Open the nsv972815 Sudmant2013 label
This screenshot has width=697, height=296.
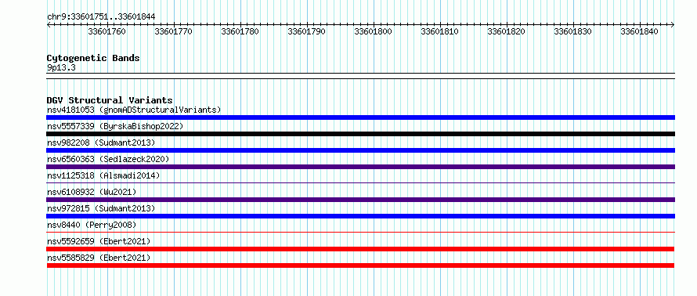point(101,208)
